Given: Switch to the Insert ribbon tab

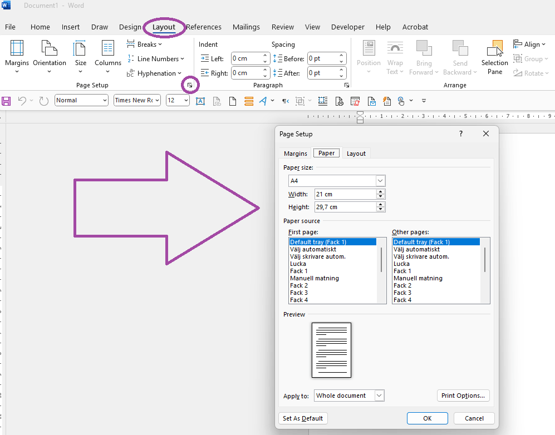Looking at the screenshot, I should click(x=71, y=27).
